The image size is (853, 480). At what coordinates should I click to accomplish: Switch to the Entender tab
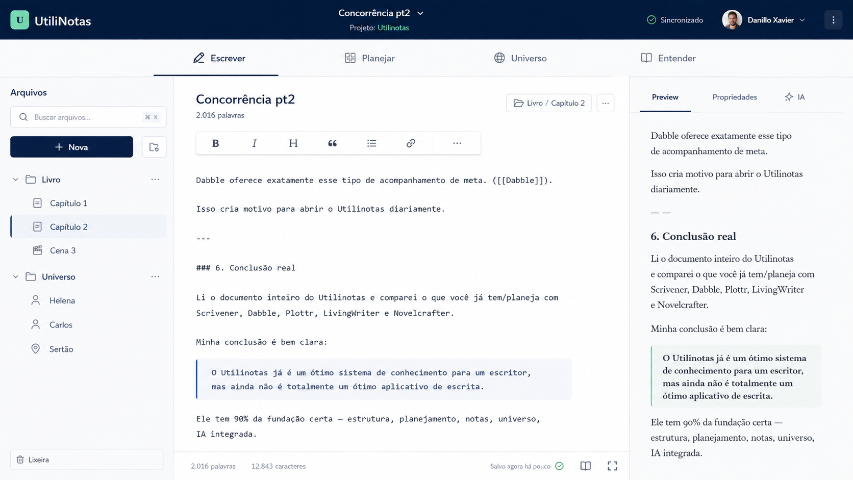[668, 58]
